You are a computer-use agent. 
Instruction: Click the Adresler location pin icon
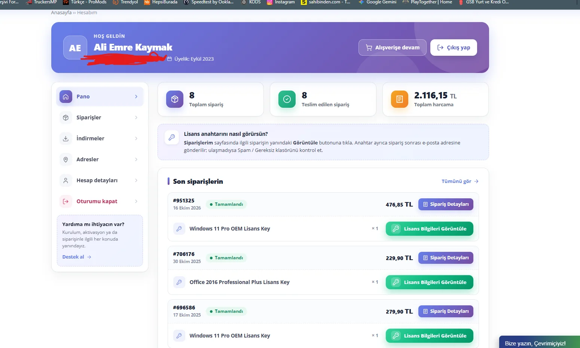[65, 159]
